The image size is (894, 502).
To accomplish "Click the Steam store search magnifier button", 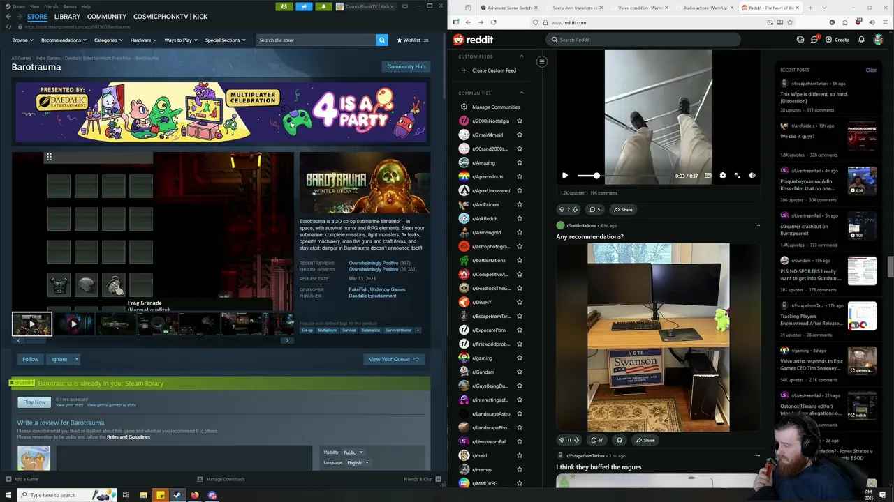I will (382, 40).
